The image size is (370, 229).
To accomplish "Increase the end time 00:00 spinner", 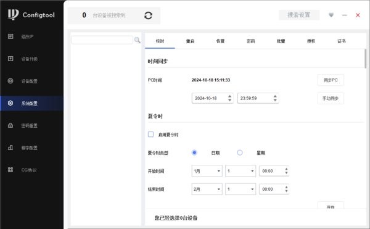I will (x=286, y=187).
